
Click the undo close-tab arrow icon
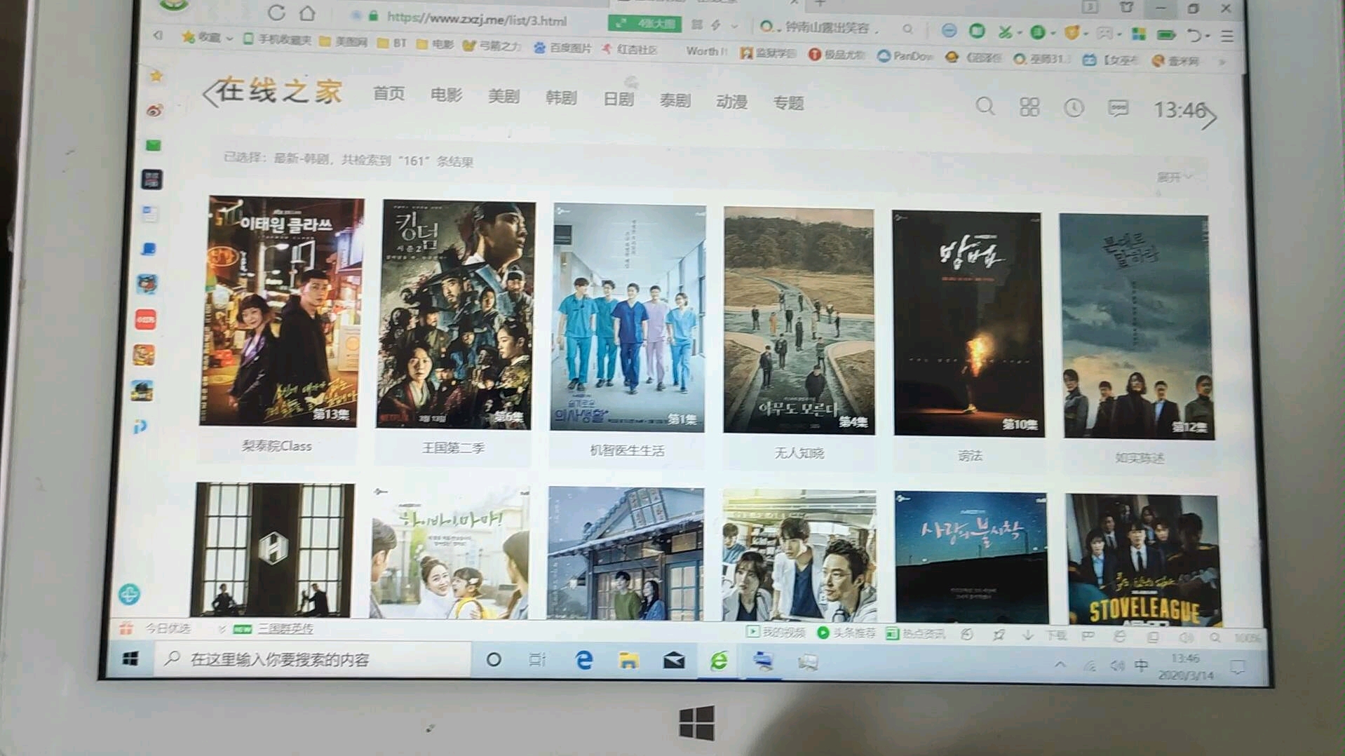tap(1194, 34)
